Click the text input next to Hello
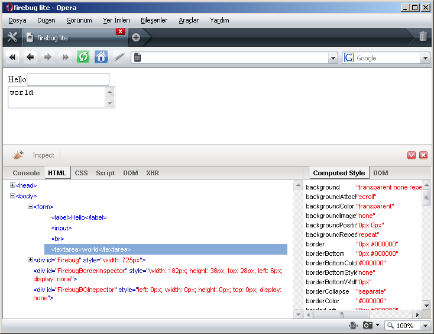434x334 pixels. pyautogui.click(x=68, y=79)
